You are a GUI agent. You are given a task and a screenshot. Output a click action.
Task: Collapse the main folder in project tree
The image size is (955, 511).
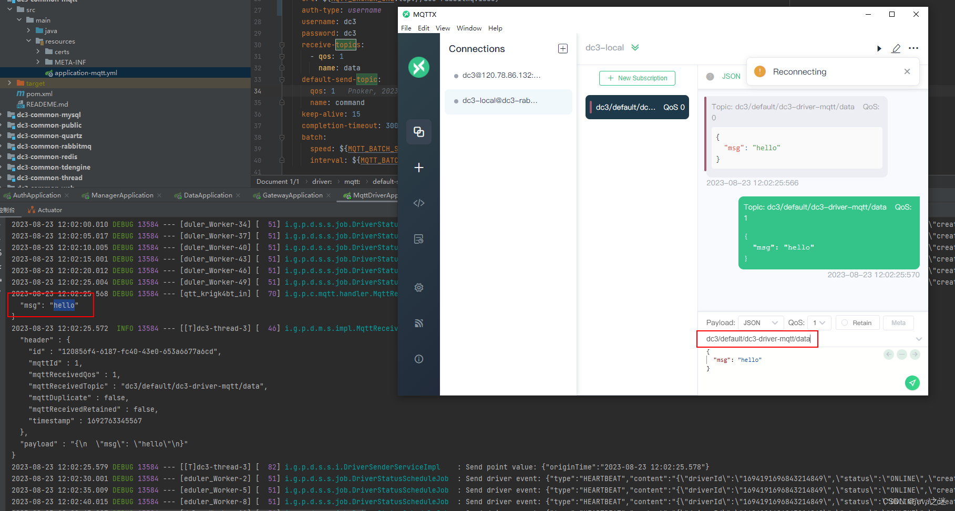[x=19, y=20]
